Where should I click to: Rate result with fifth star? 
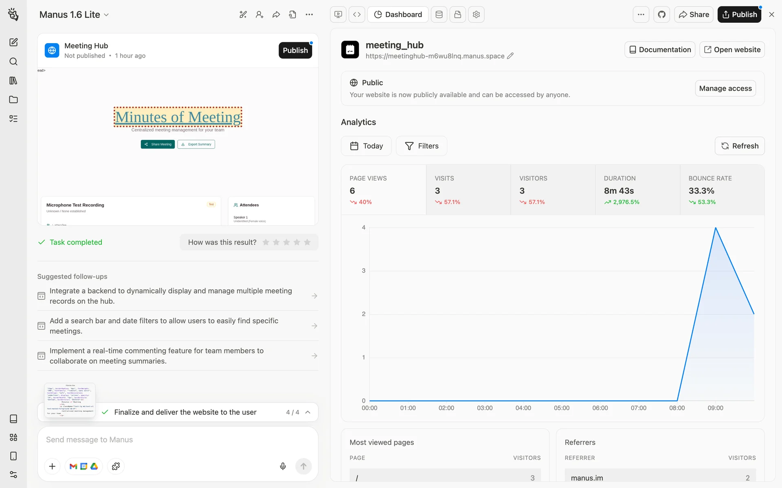(x=307, y=242)
